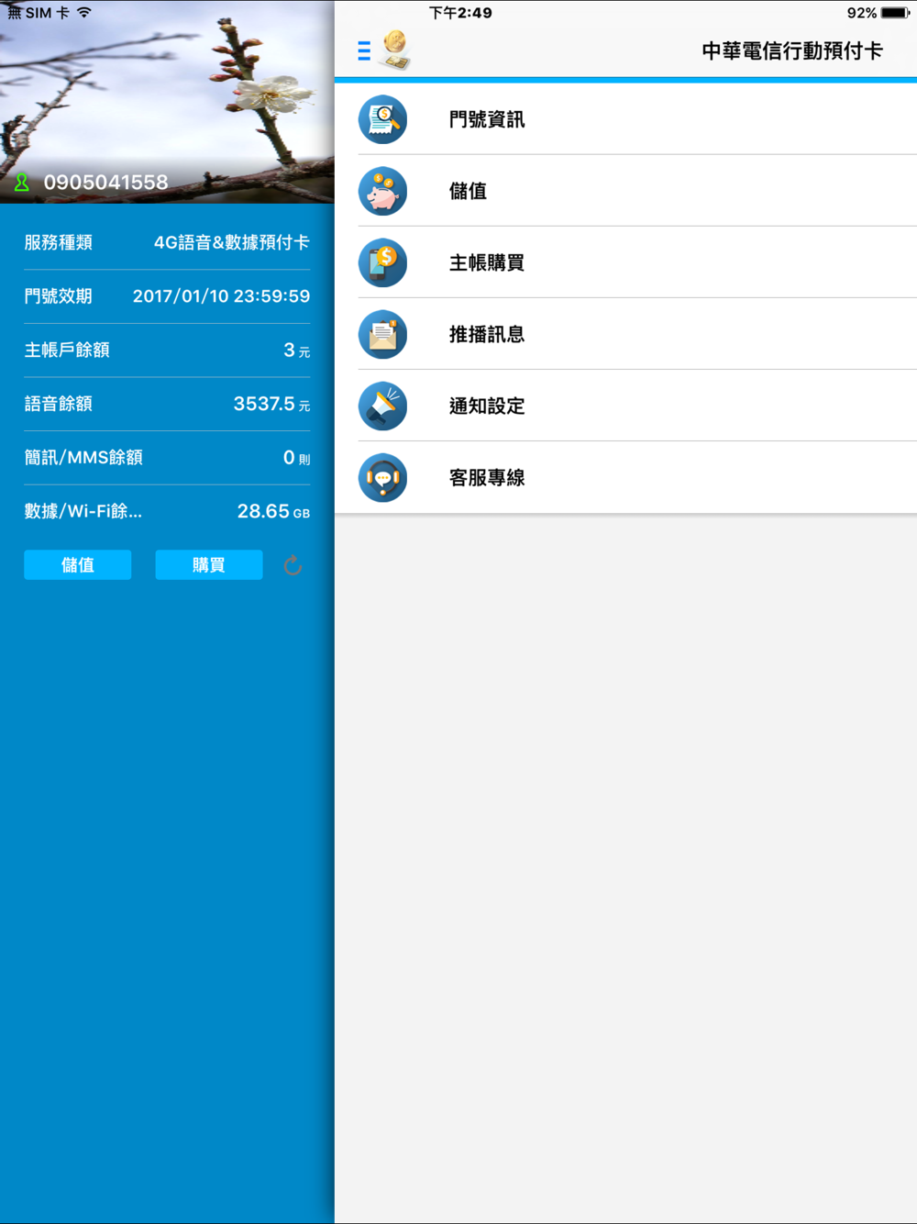Screen dimensions: 917x1224
Task: Click the 通知設定 megaphone icon
Action: [x=382, y=406]
